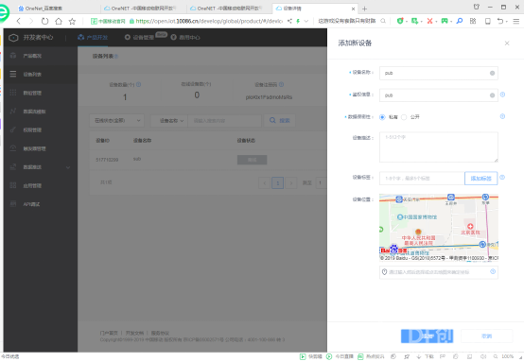Click the 鉴权信息 input field

click(x=439, y=95)
